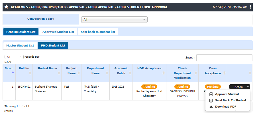Open Sent back to student list tab
This screenshot has height=113, width=255.
[x=98, y=32]
